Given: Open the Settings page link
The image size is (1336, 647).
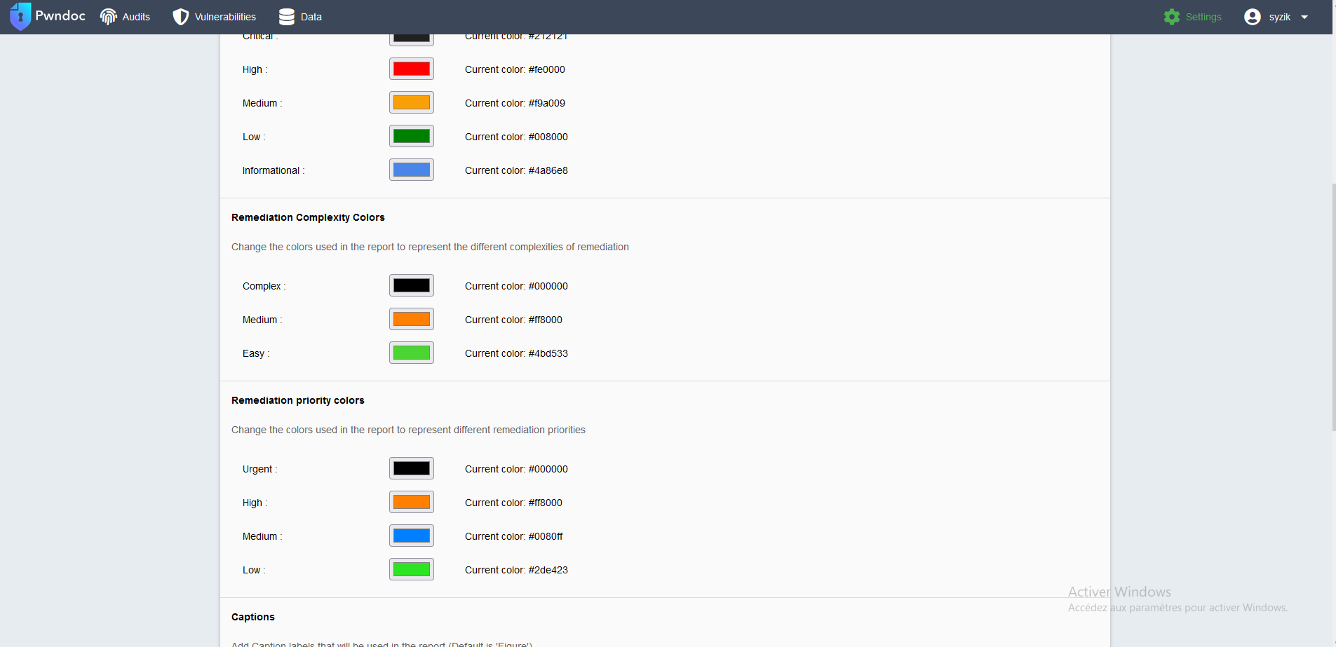Looking at the screenshot, I should point(1193,17).
